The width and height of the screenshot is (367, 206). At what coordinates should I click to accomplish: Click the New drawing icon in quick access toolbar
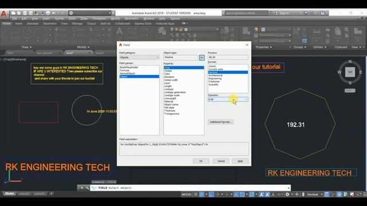(13, 13)
